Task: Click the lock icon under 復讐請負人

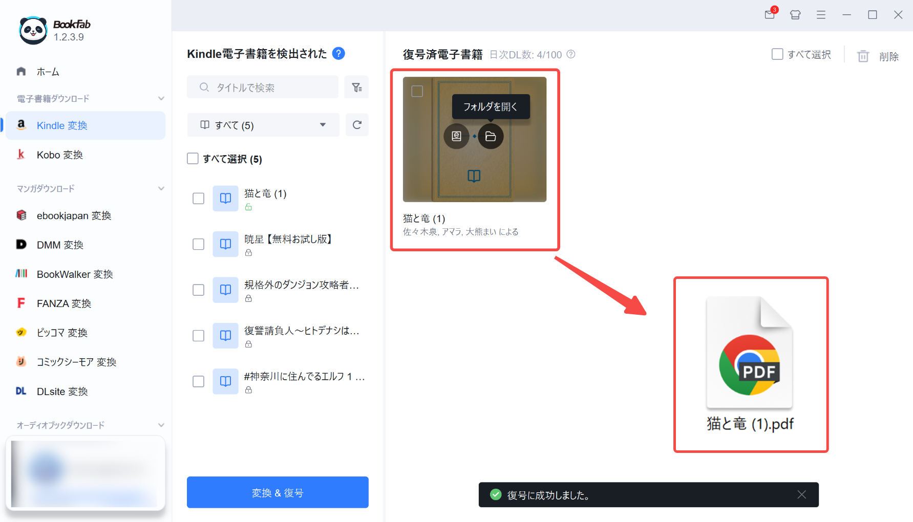Action: [248, 344]
